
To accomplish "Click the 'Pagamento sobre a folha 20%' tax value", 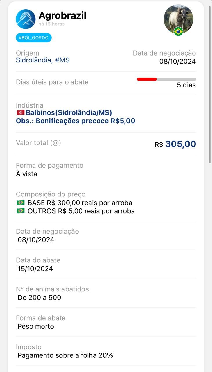I will click(x=65, y=355).
